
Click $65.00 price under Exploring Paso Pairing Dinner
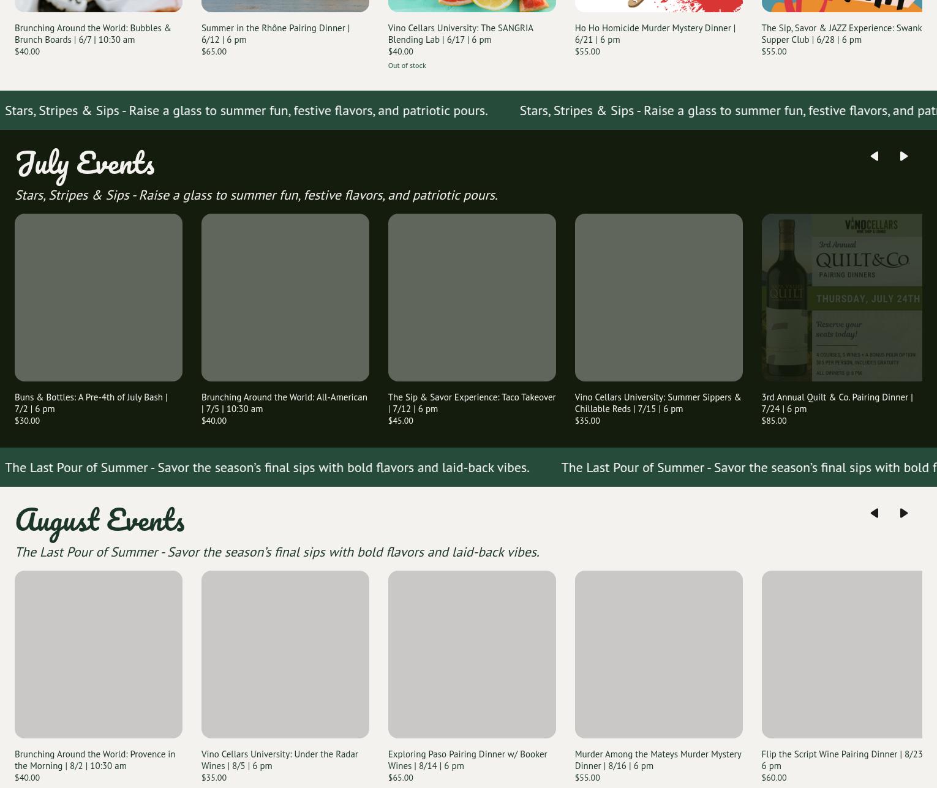[401, 778]
